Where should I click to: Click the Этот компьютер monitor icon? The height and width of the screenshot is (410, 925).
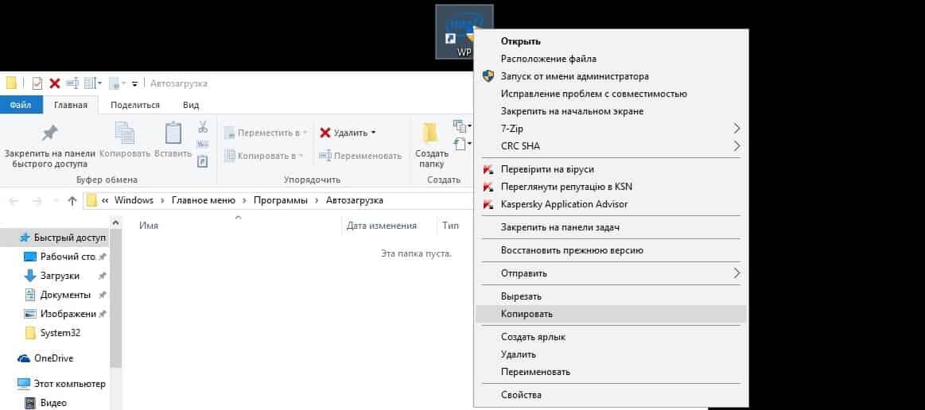24,384
